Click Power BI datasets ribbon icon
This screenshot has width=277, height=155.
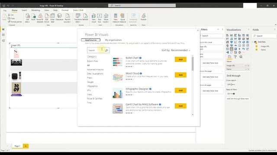[40, 18]
